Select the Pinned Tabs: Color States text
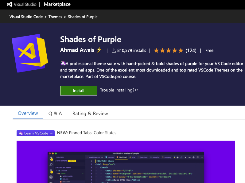Image resolution: width=245 pixels, height=183 pixels. (x=93, y=133)
